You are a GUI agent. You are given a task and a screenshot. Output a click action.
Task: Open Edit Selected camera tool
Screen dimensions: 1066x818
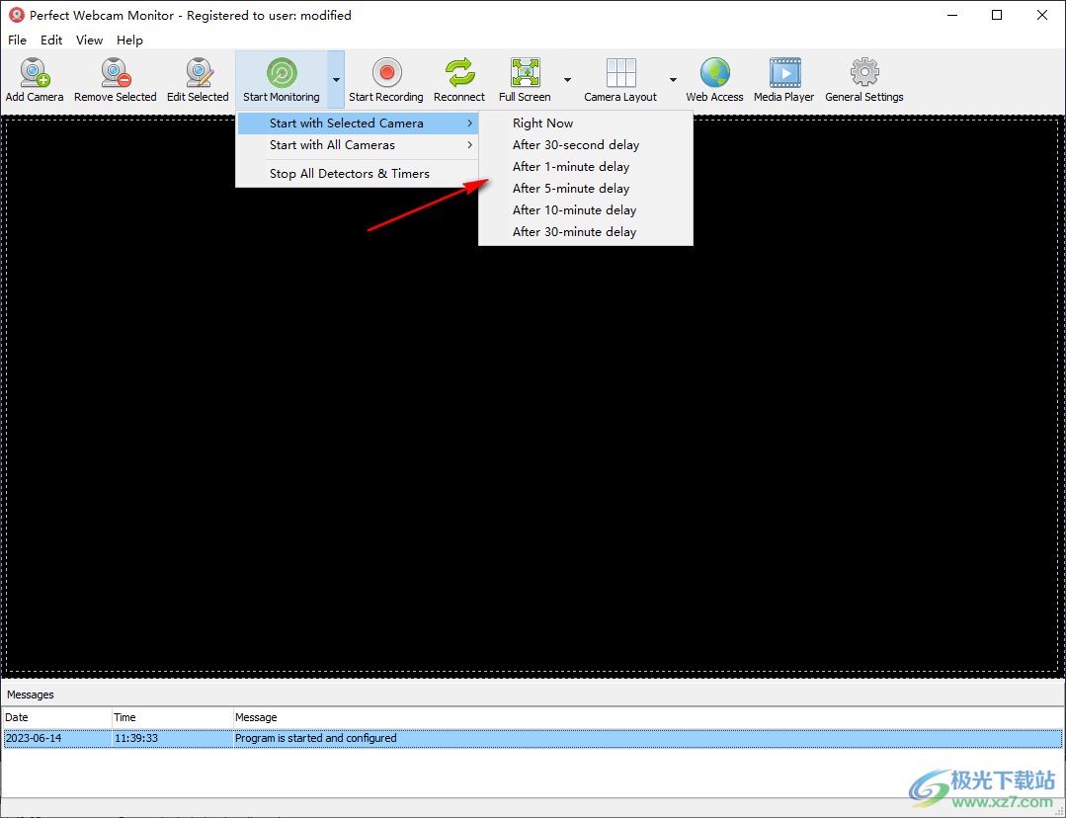pos(200,72)
